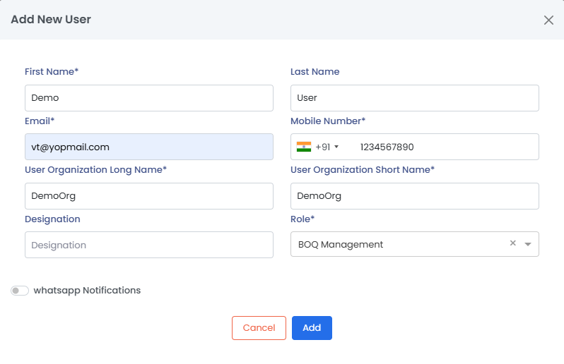This screenshot has height=364, width=564.
Task: Click the Last Name field containing User
Action: click(x=414, y=98)
